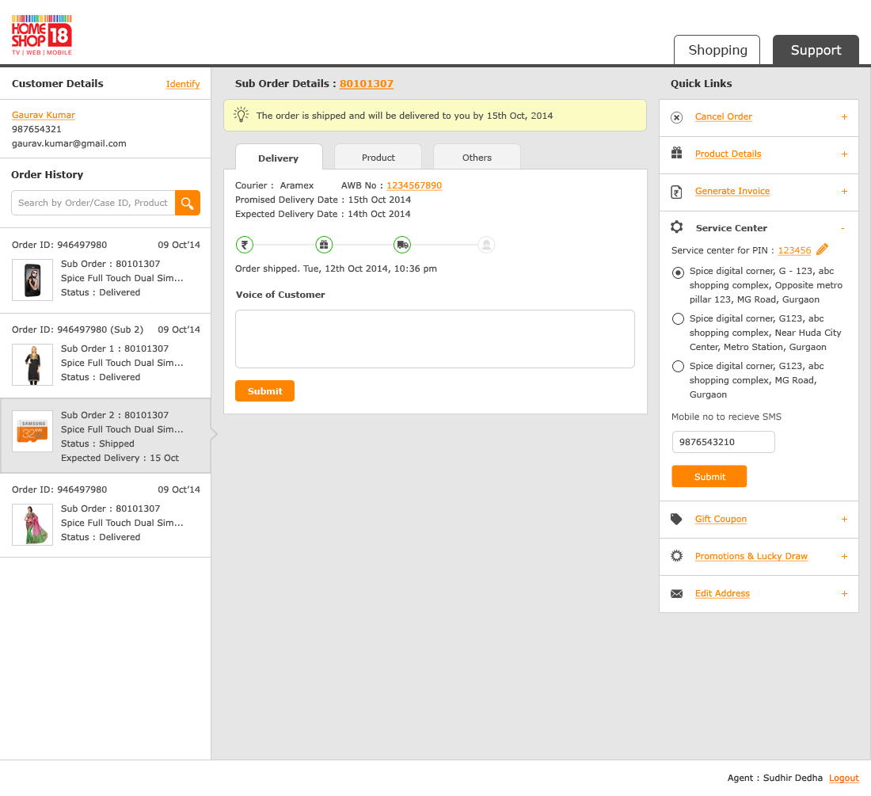Choose the MG Road, Gurgaon service center
This screenshot has width=871, height=796.
(x=678, y=367)
